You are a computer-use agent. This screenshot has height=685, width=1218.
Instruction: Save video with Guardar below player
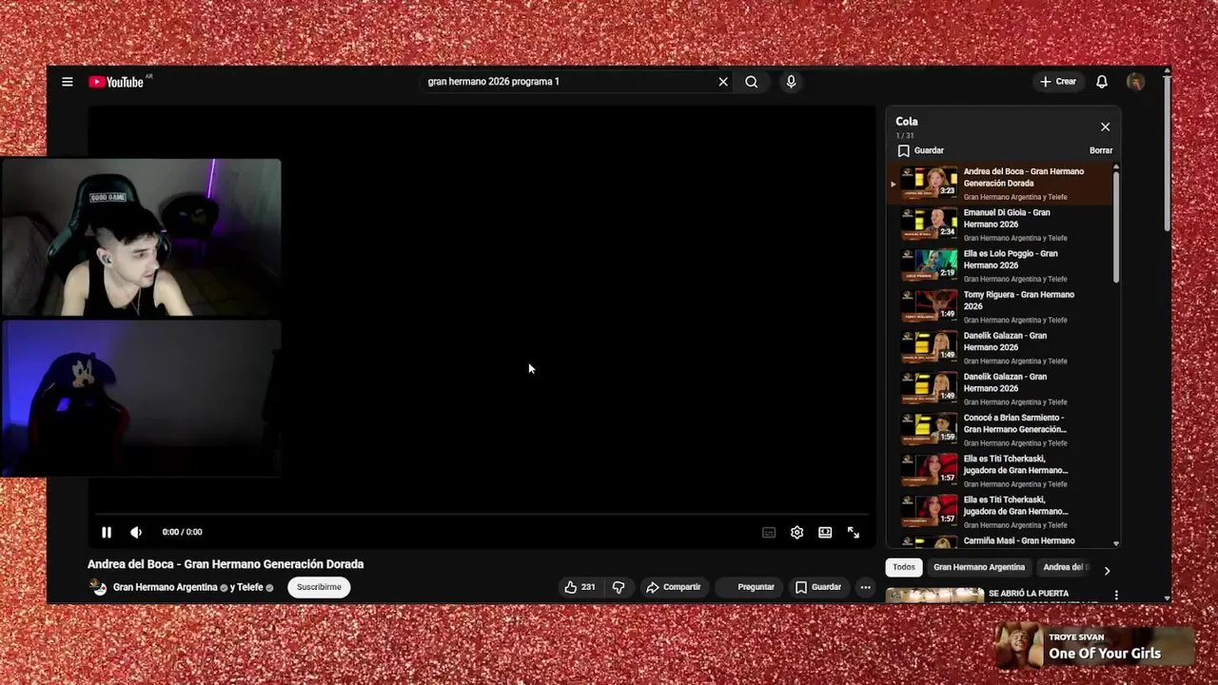818,587
